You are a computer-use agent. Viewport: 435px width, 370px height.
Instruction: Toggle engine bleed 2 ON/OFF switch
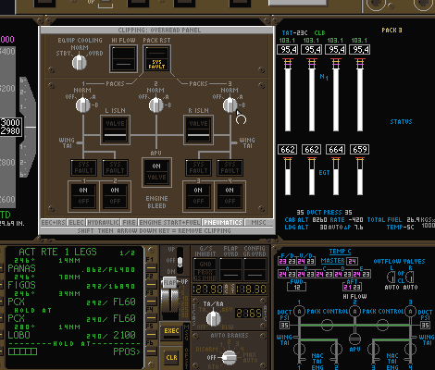115,196
